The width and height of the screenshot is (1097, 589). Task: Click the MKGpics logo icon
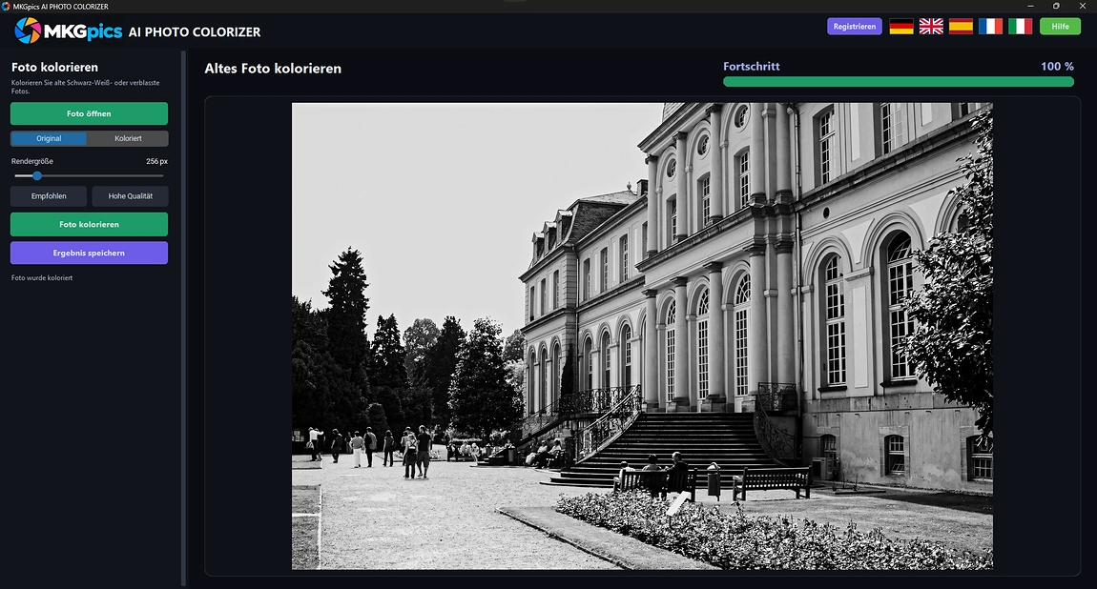click(x=28, y=30)
